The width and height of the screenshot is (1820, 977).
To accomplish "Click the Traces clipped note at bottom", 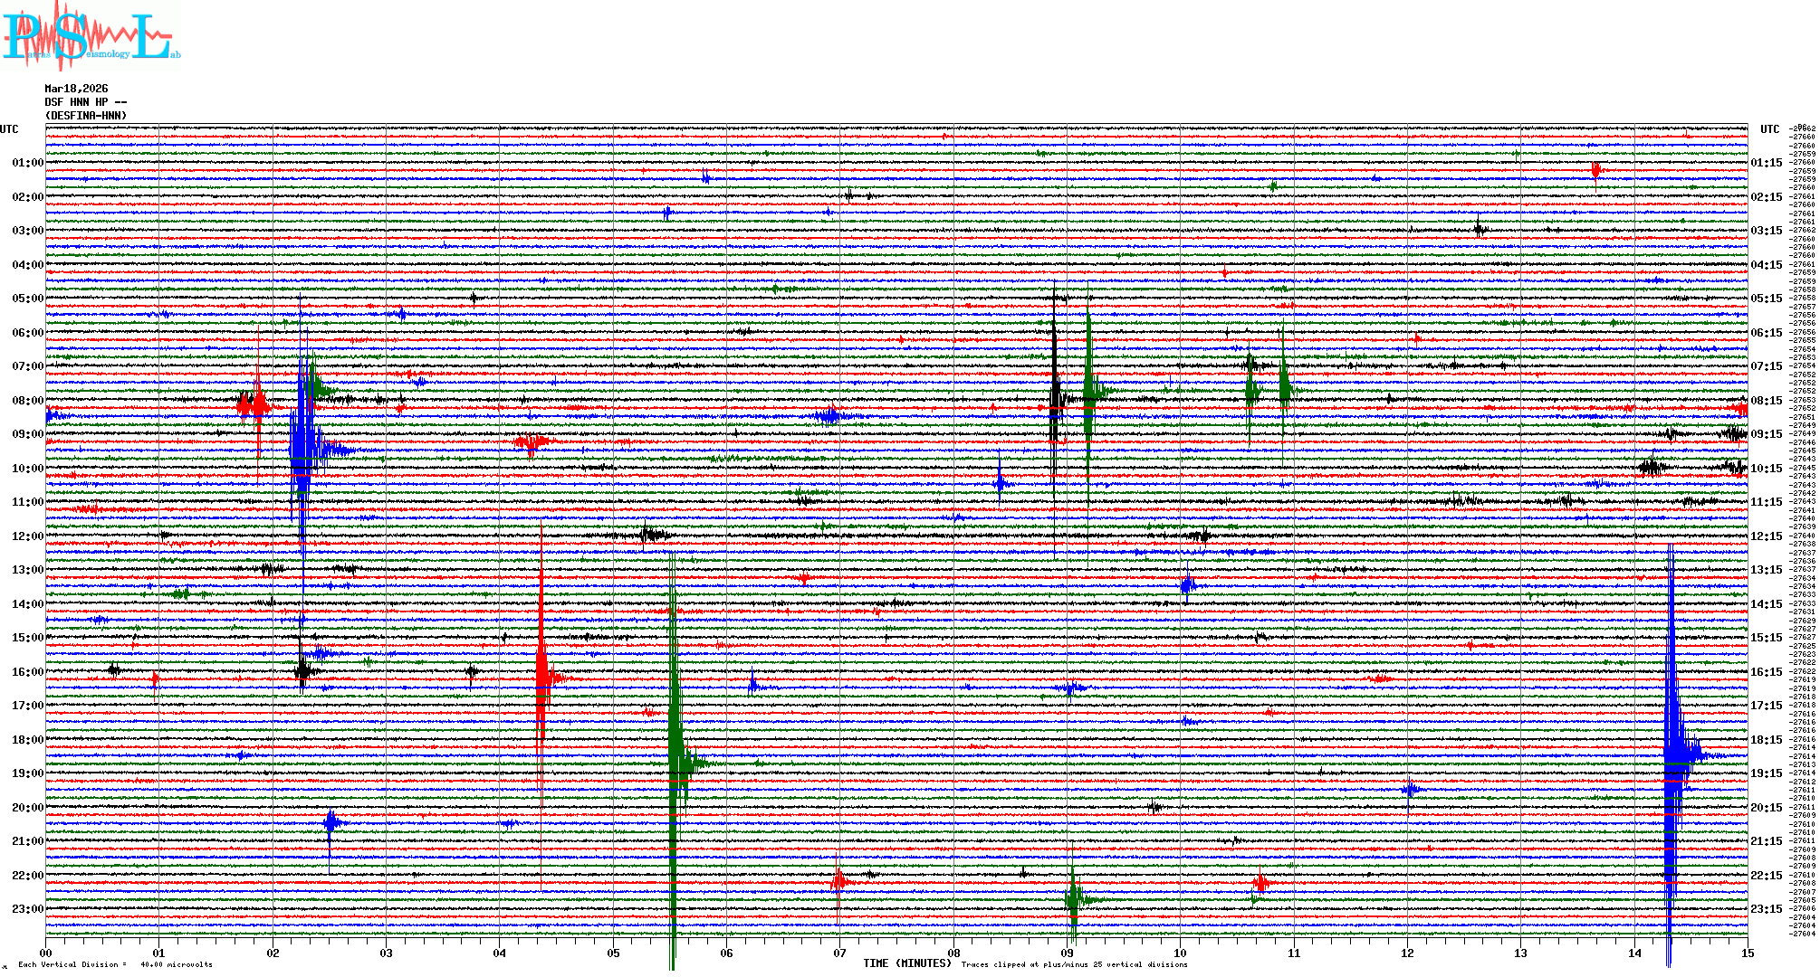I will 1074,964.
